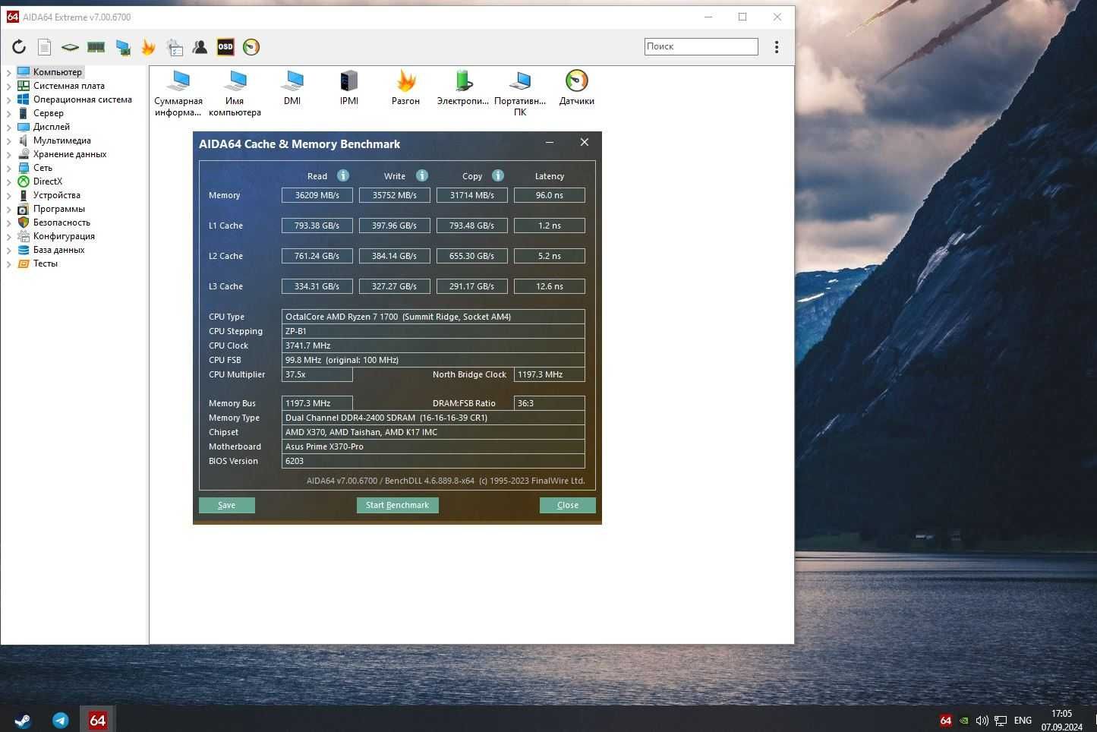This screenshot has height=732, width=1097.
Task: Click the L3 Cache Copy value 291.17 GB/s
Action: click(x=472, y=286)
